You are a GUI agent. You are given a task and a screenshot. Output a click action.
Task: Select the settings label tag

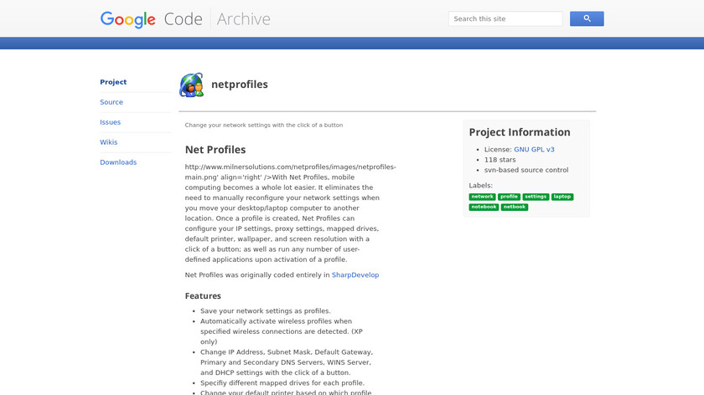(536, 197)
